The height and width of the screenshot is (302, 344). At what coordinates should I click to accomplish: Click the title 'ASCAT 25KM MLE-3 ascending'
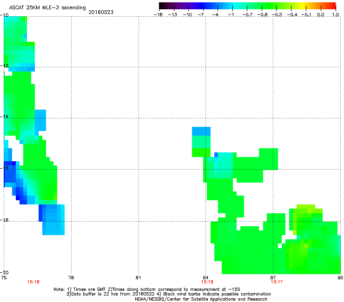(47, 8)
